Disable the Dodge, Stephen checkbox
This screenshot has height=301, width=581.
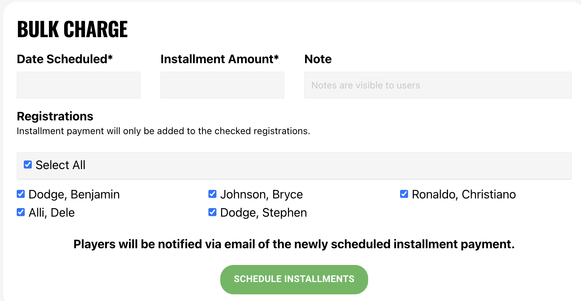pos(212,212)
